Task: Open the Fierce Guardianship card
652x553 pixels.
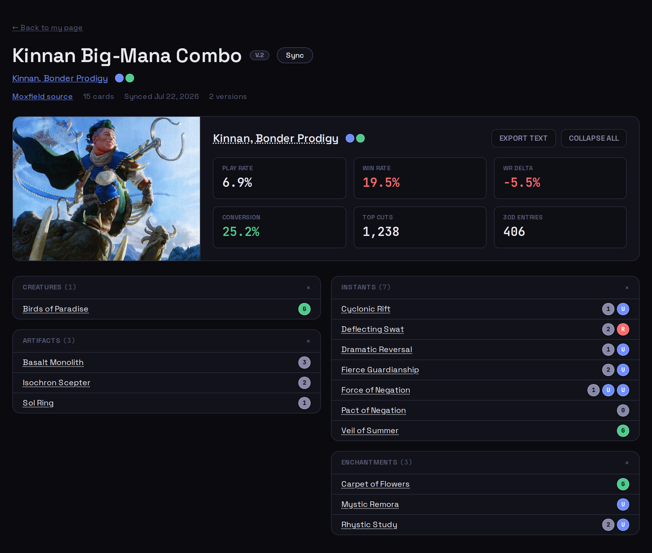Action: point(380,370)
